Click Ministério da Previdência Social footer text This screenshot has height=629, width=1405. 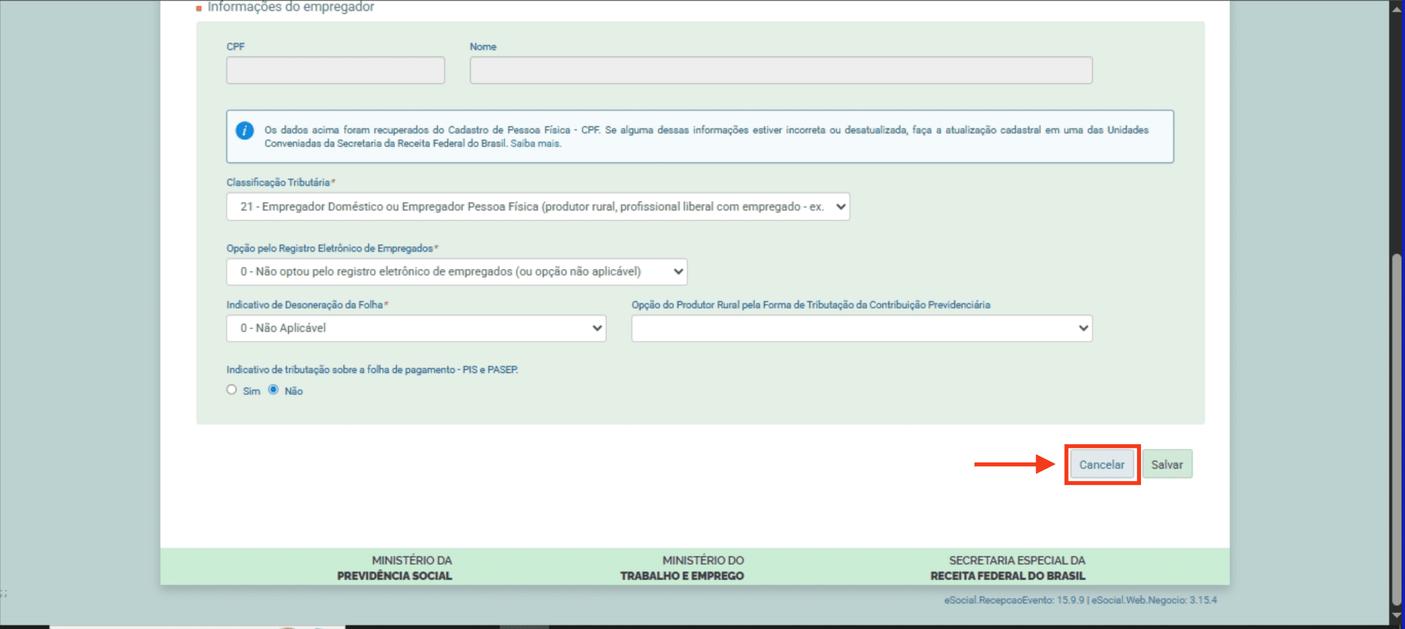pyautogui.click(x=395, y=568)
